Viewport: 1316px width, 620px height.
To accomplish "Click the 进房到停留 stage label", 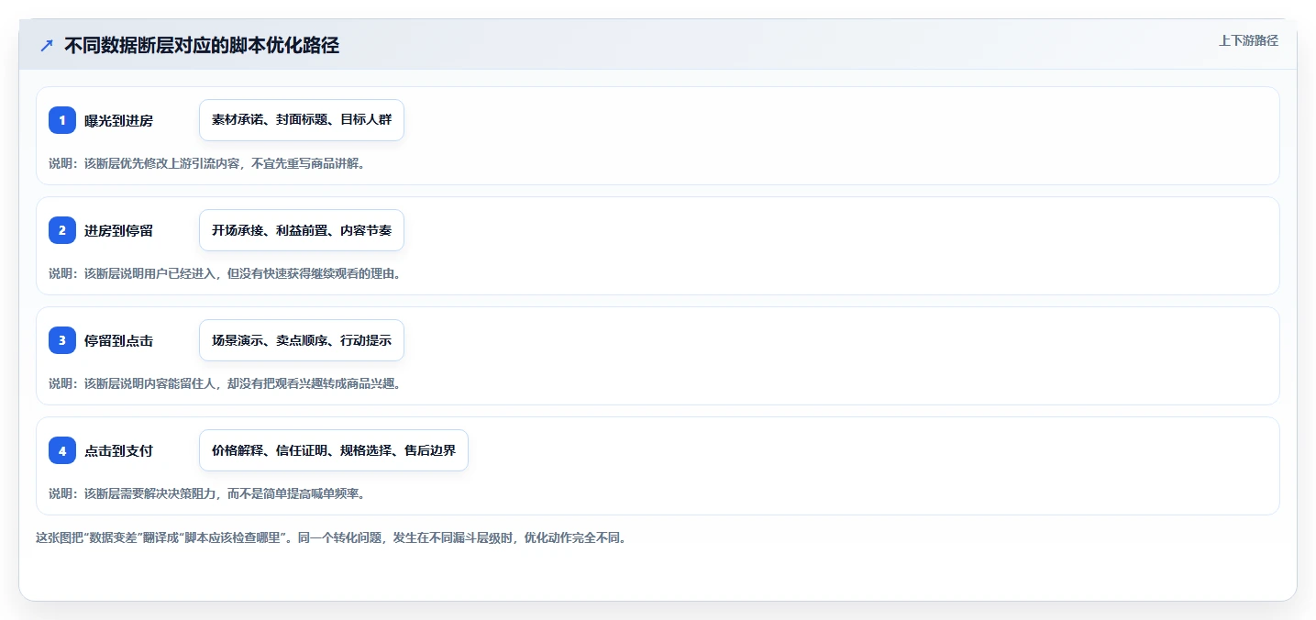I will [118, 231].
